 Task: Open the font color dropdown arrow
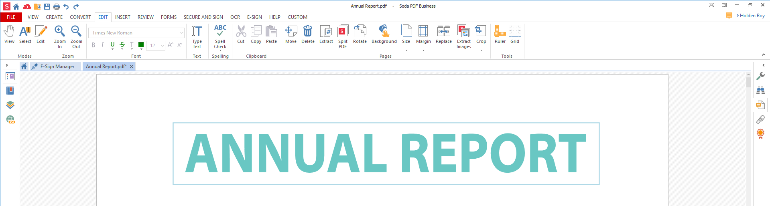pyautogui.click(x=141, y=49)
